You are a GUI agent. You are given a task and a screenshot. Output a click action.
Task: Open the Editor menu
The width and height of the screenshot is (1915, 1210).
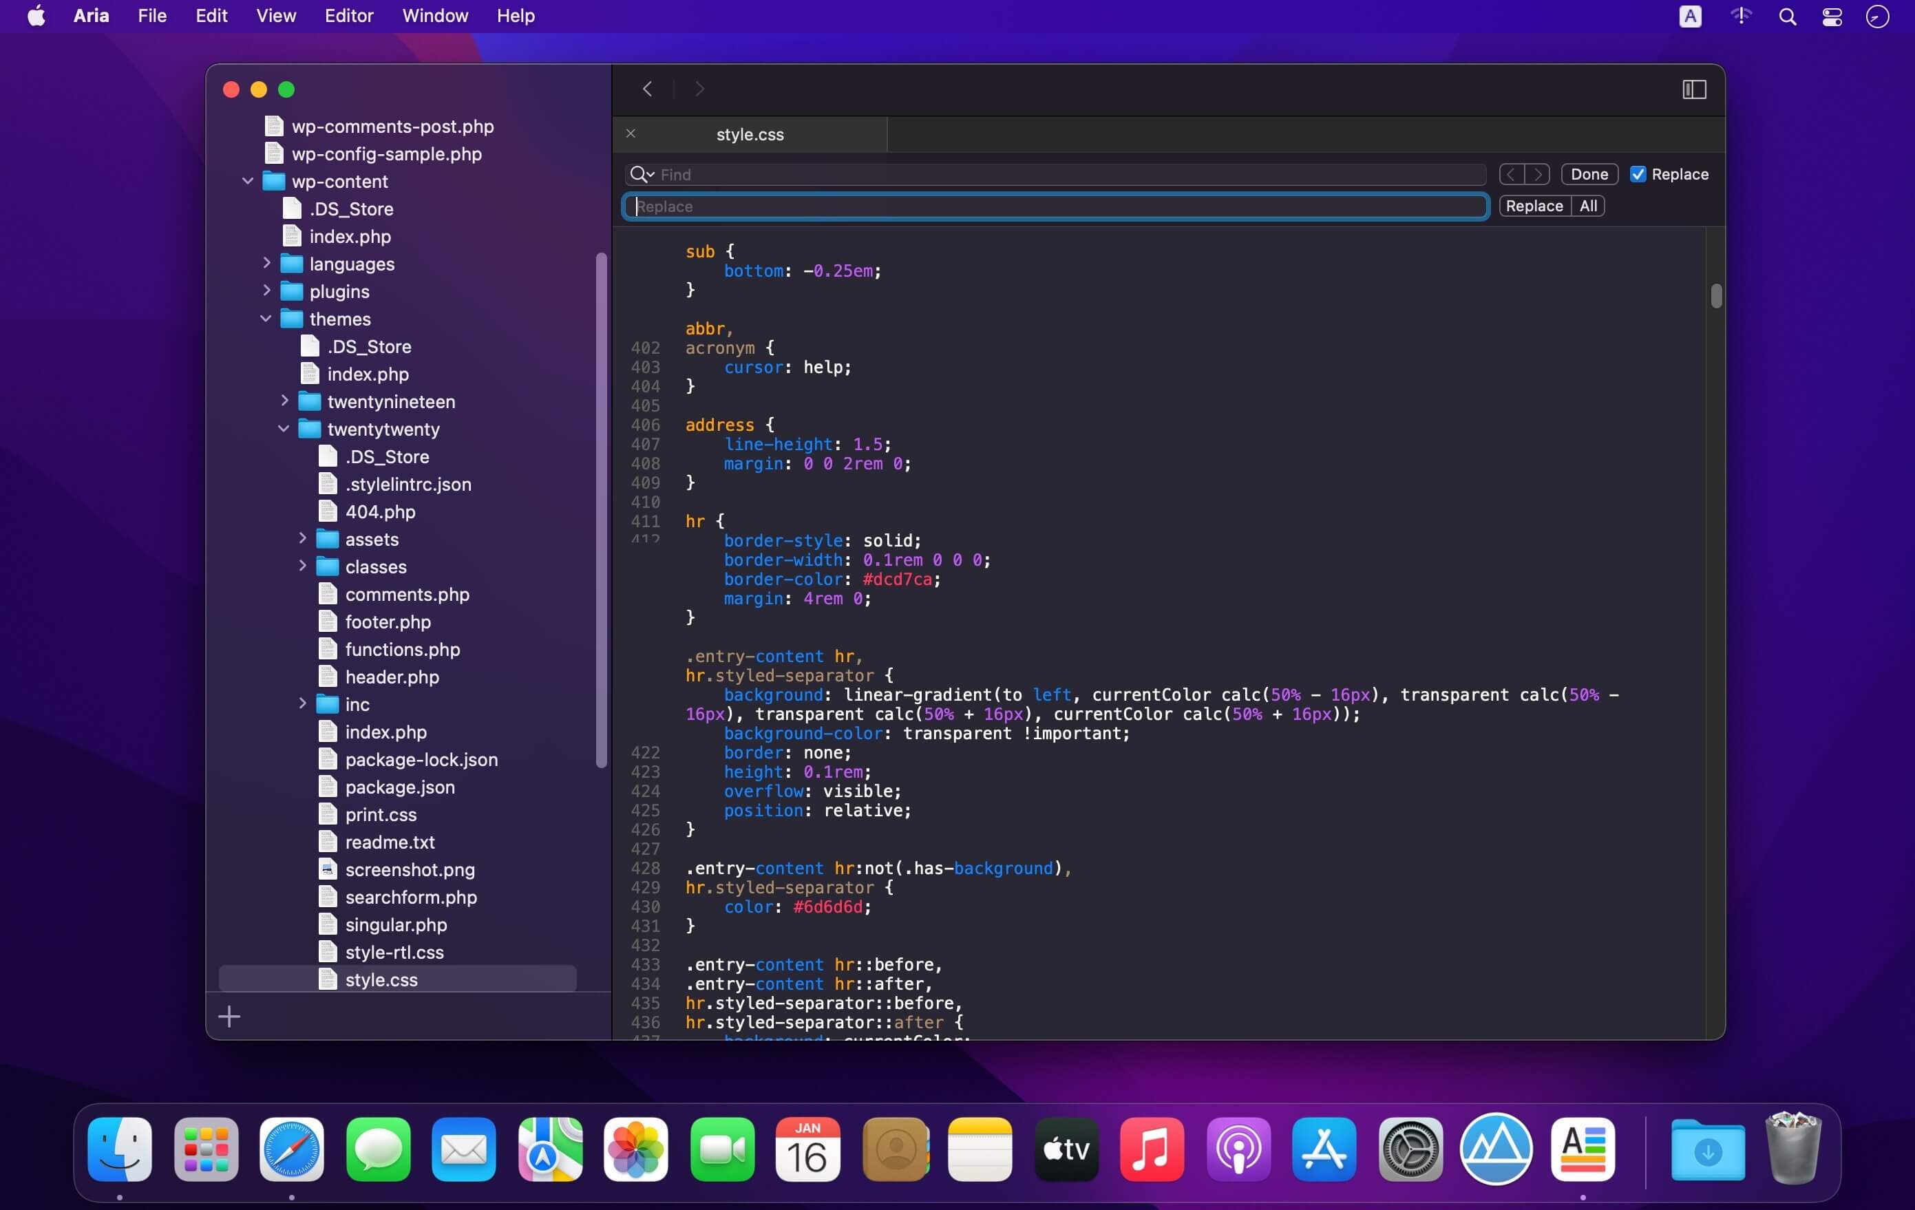click(x=348, y=16)
